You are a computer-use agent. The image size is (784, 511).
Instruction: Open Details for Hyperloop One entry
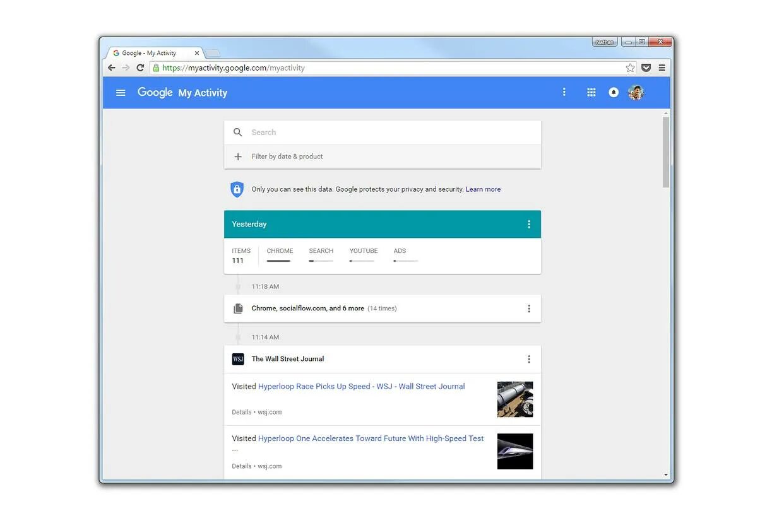pos(241,467)
